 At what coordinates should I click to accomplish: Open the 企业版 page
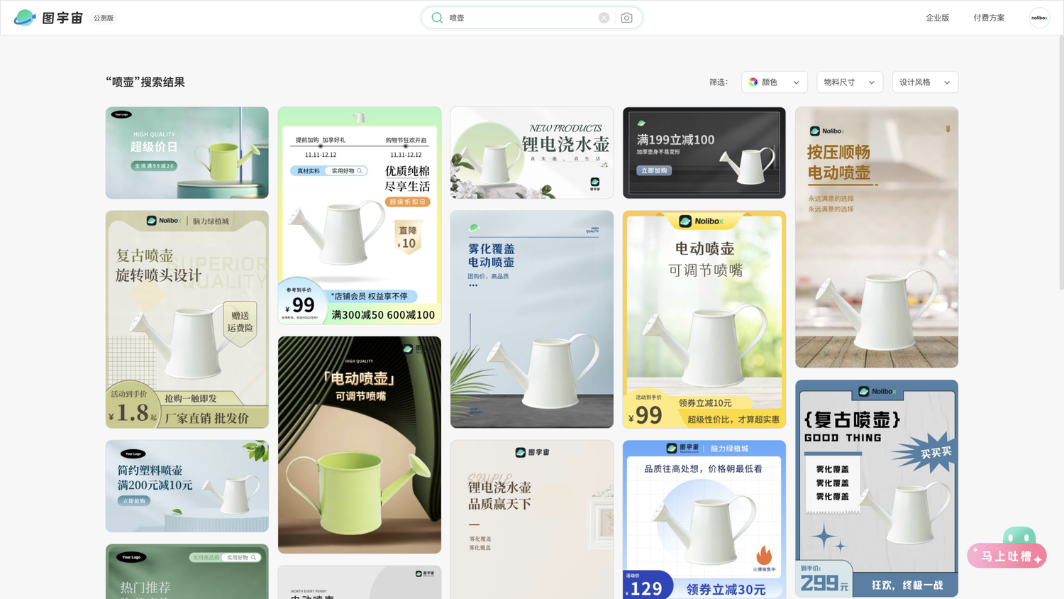click(937, 18)
